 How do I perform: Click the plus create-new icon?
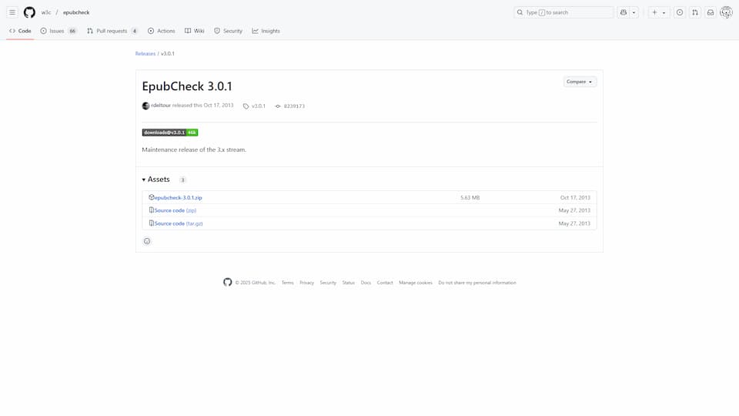[654, 12]
